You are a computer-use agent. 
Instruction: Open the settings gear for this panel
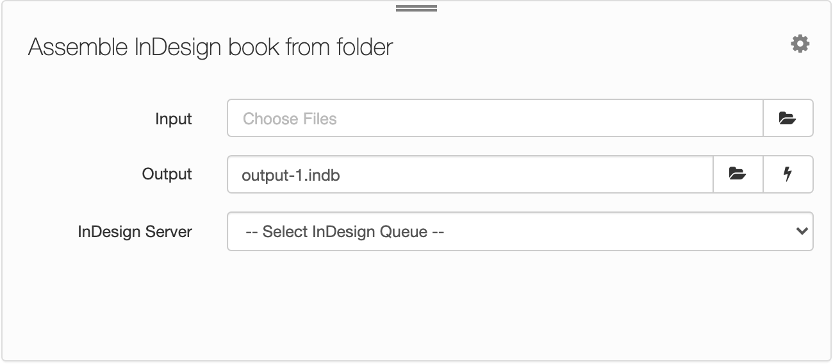pyautogui.click(x=800, y=44)
